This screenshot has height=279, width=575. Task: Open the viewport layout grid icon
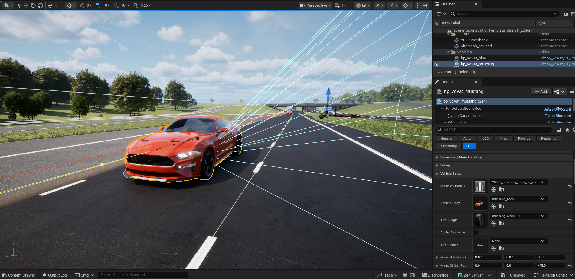[425, 5]
